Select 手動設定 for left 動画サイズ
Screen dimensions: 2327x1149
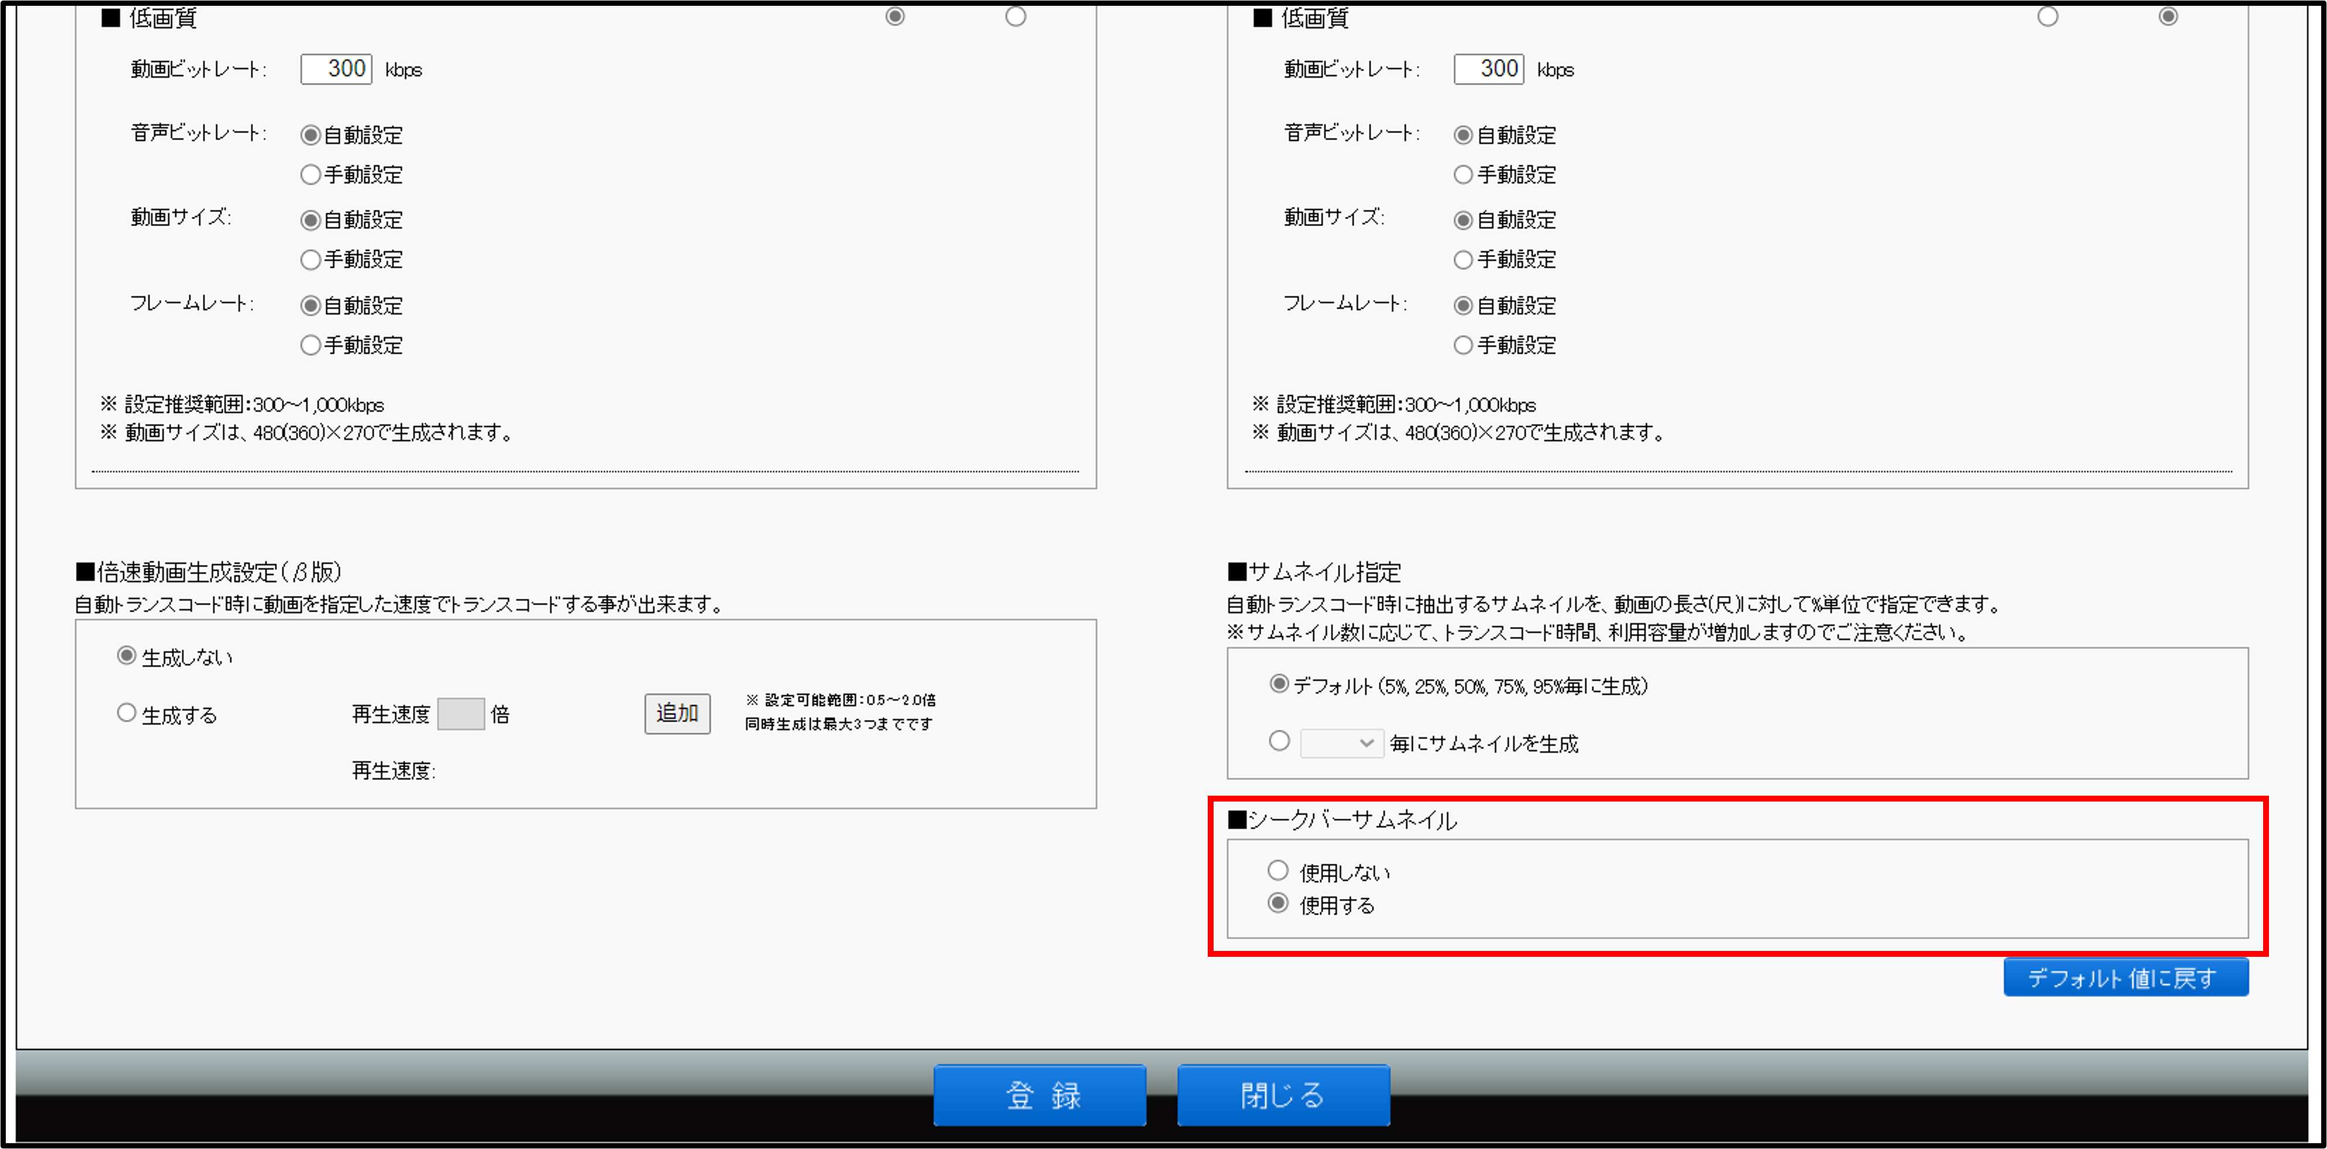pos(311,259)
